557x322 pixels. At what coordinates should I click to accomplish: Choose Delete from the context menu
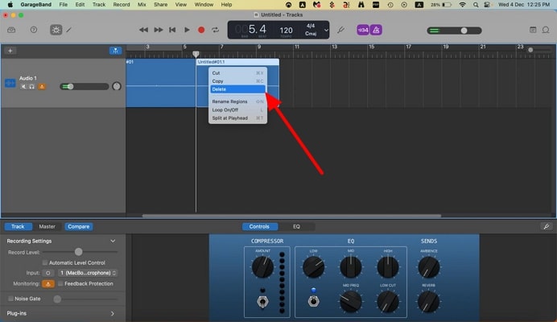pos(237,89)
